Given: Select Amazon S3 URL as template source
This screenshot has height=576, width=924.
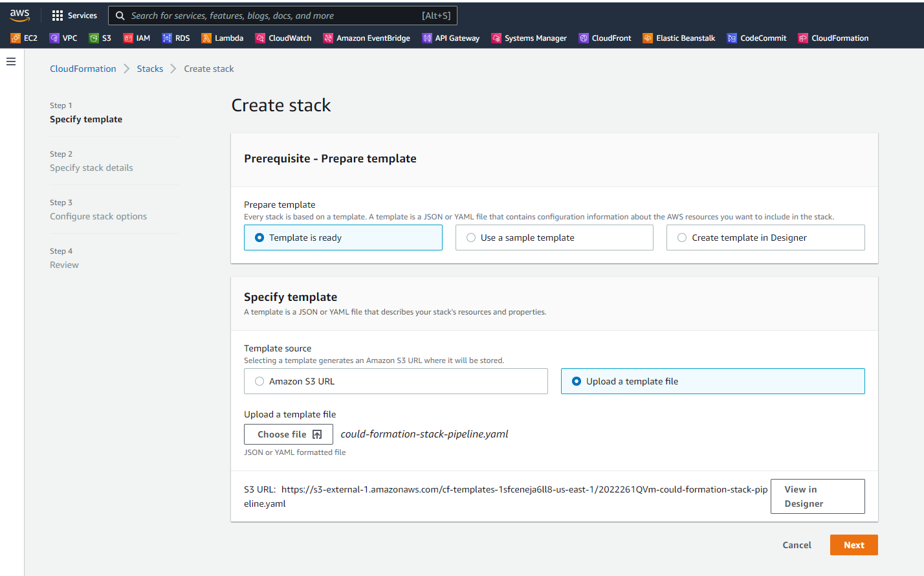Looking at the screenshot, I should click(x=259, y=381).
